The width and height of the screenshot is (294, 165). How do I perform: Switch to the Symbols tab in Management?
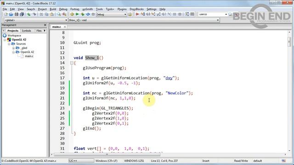[x=27, y=31]
